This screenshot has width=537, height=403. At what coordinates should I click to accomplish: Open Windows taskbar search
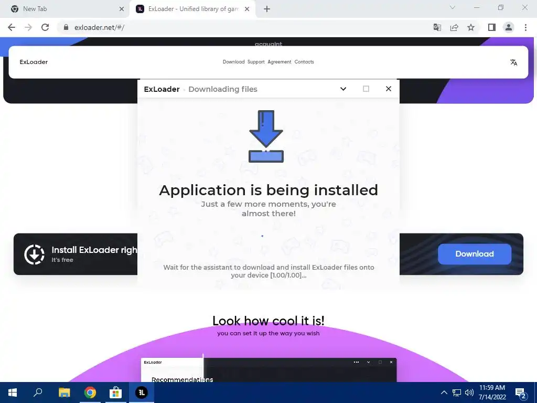38,393
